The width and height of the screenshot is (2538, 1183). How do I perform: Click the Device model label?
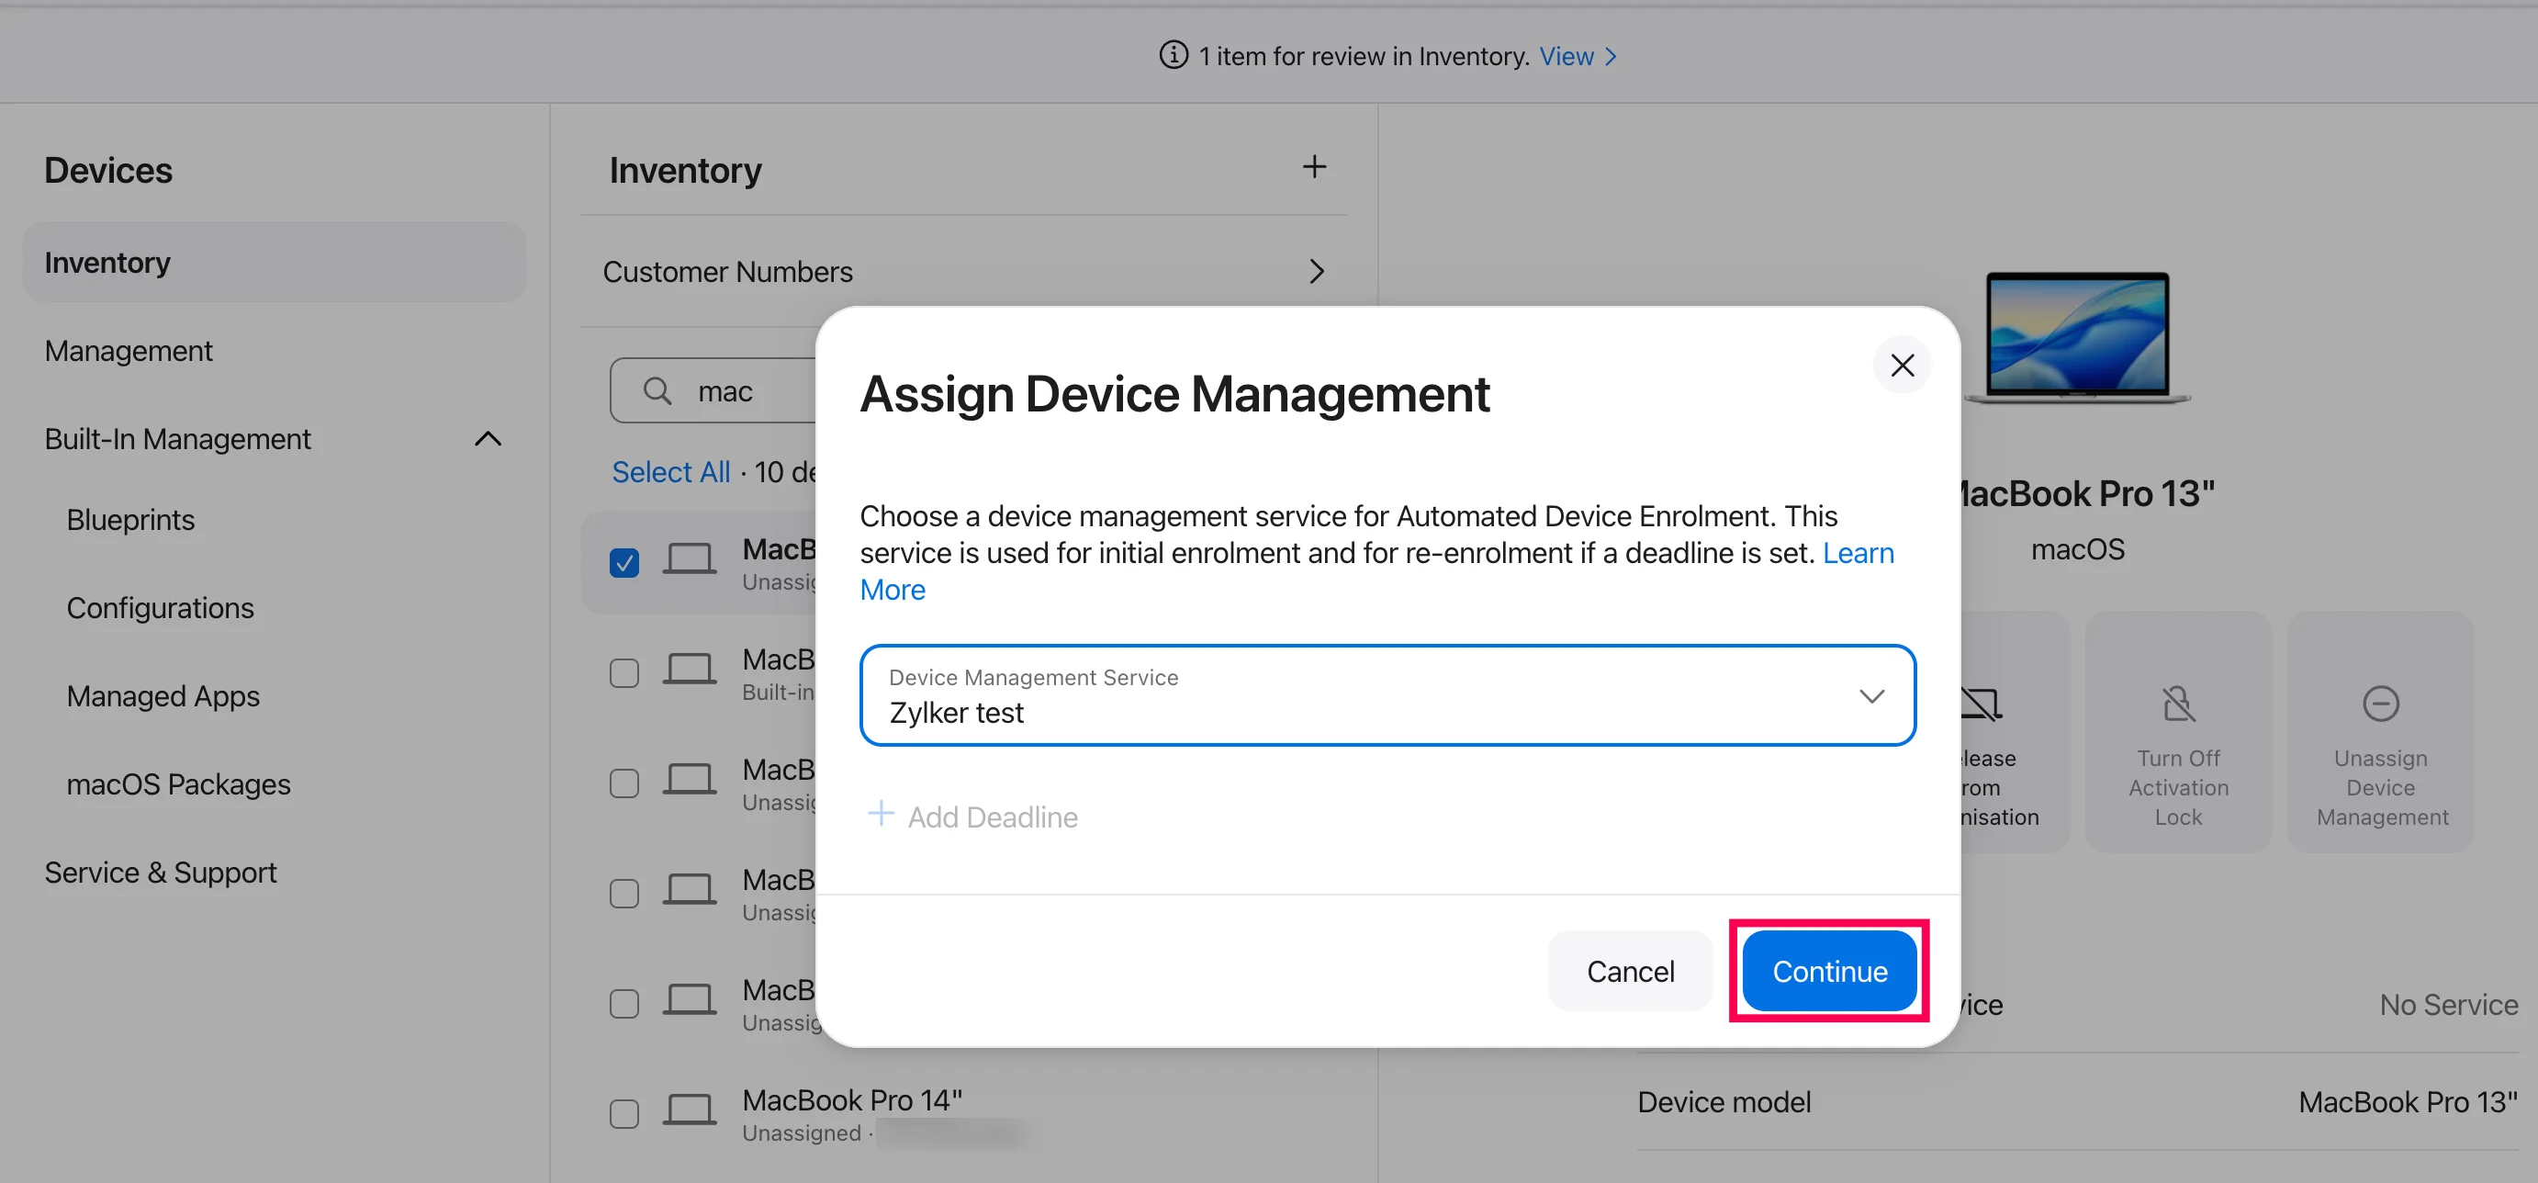[x=1724, y=1102]
